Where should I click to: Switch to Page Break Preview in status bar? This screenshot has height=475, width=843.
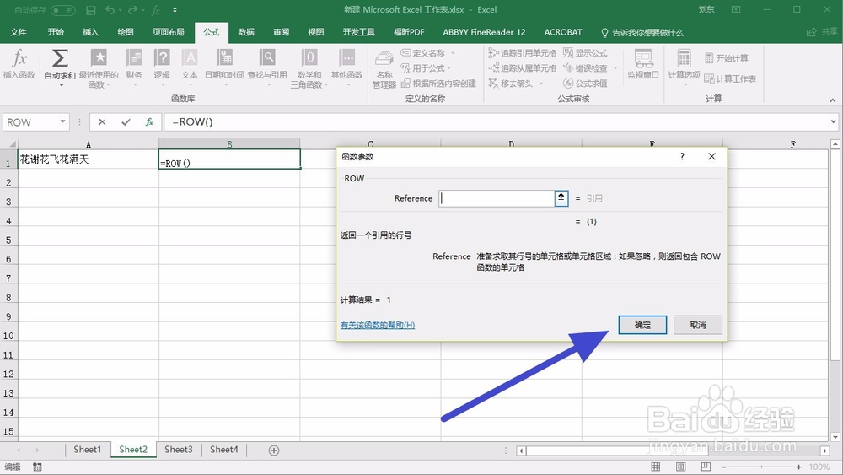coord(706,467)
